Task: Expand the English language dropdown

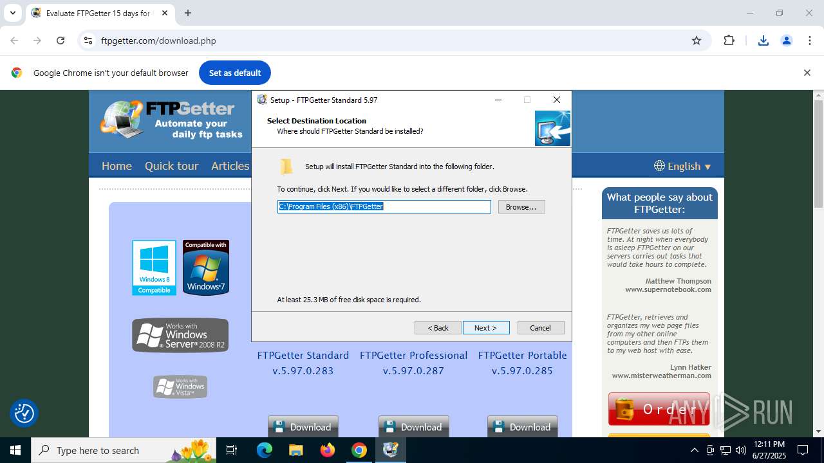Action: point(682,166)
